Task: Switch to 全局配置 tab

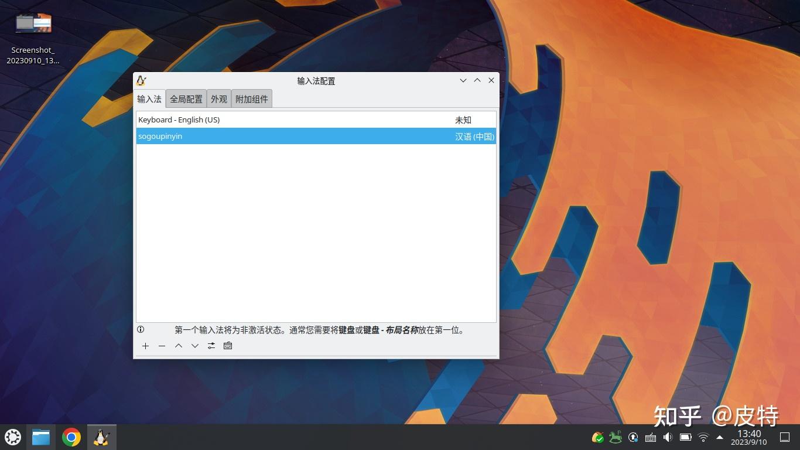Action: (186, 99)
